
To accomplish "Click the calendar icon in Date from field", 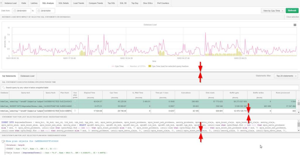I will tap(15, 11).
